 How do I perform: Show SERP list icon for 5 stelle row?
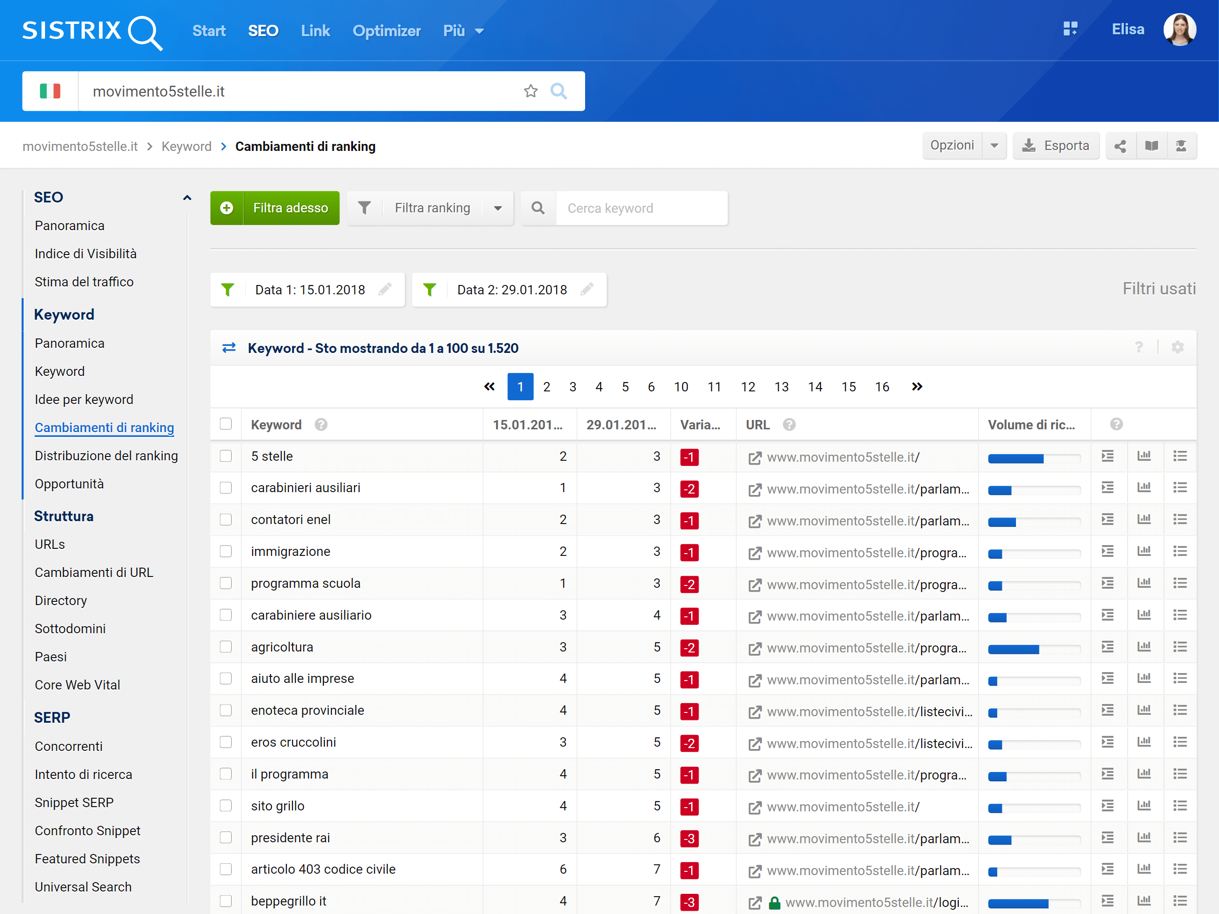(1108, 456)
